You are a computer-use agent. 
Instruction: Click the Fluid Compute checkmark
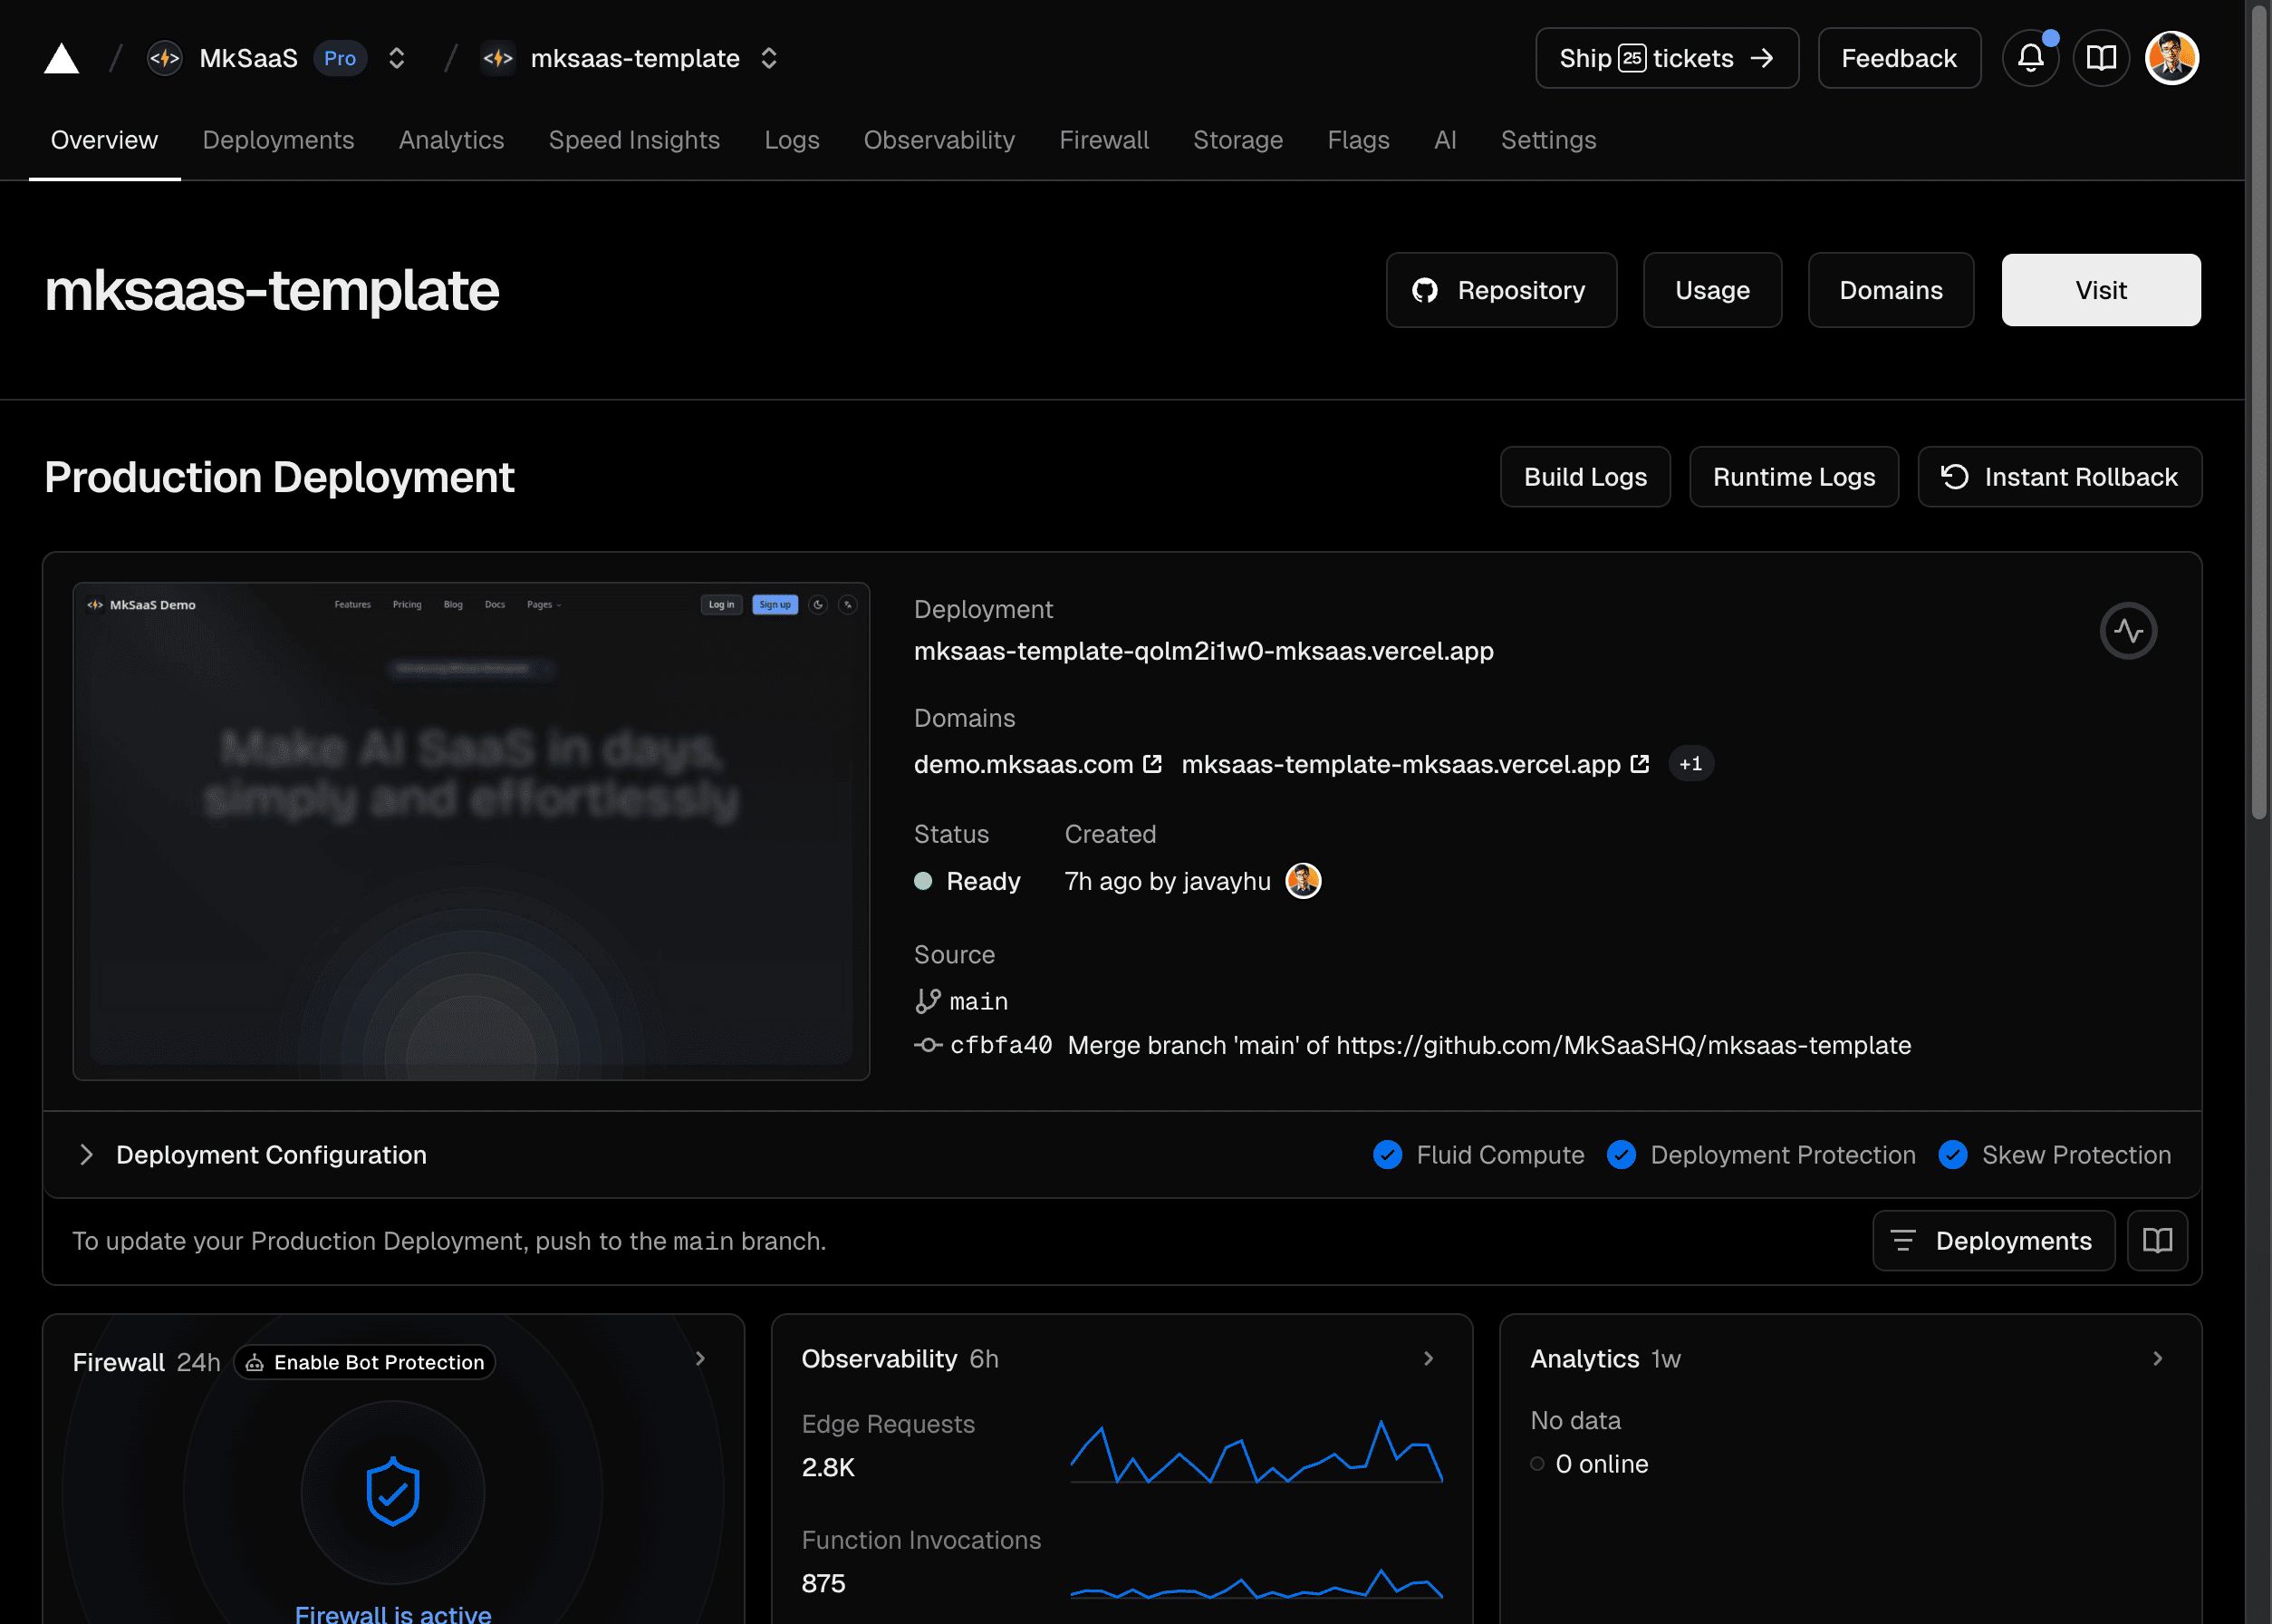(x=1388, y=1155)
